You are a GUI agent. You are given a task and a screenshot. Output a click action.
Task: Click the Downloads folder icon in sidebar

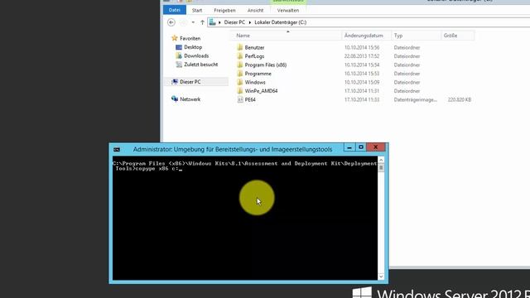[179, 55]
